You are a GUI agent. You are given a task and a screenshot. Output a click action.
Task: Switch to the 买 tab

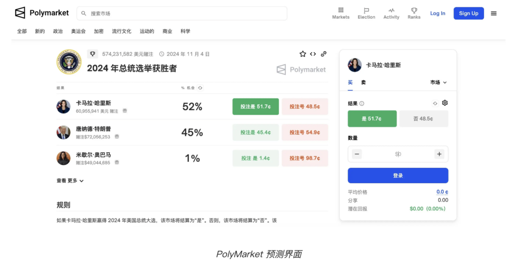click(x=350, y=82)
